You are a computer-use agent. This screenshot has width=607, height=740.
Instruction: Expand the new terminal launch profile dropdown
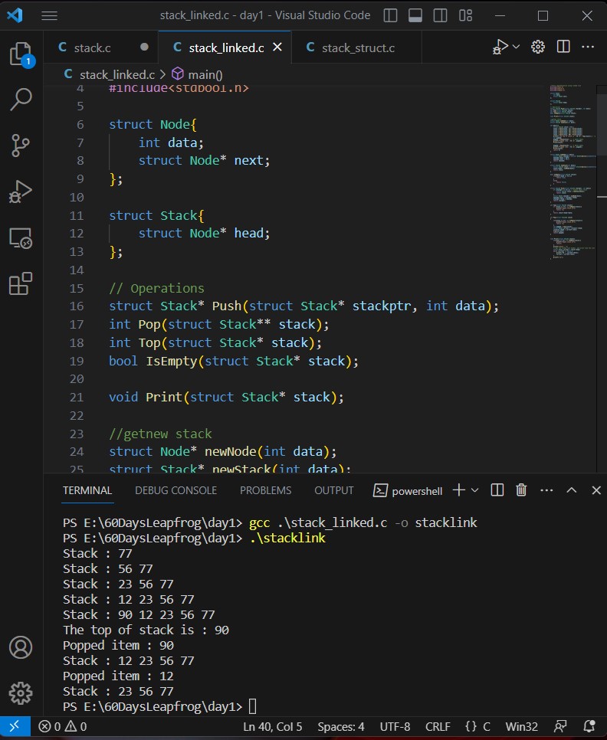point(475,490)
